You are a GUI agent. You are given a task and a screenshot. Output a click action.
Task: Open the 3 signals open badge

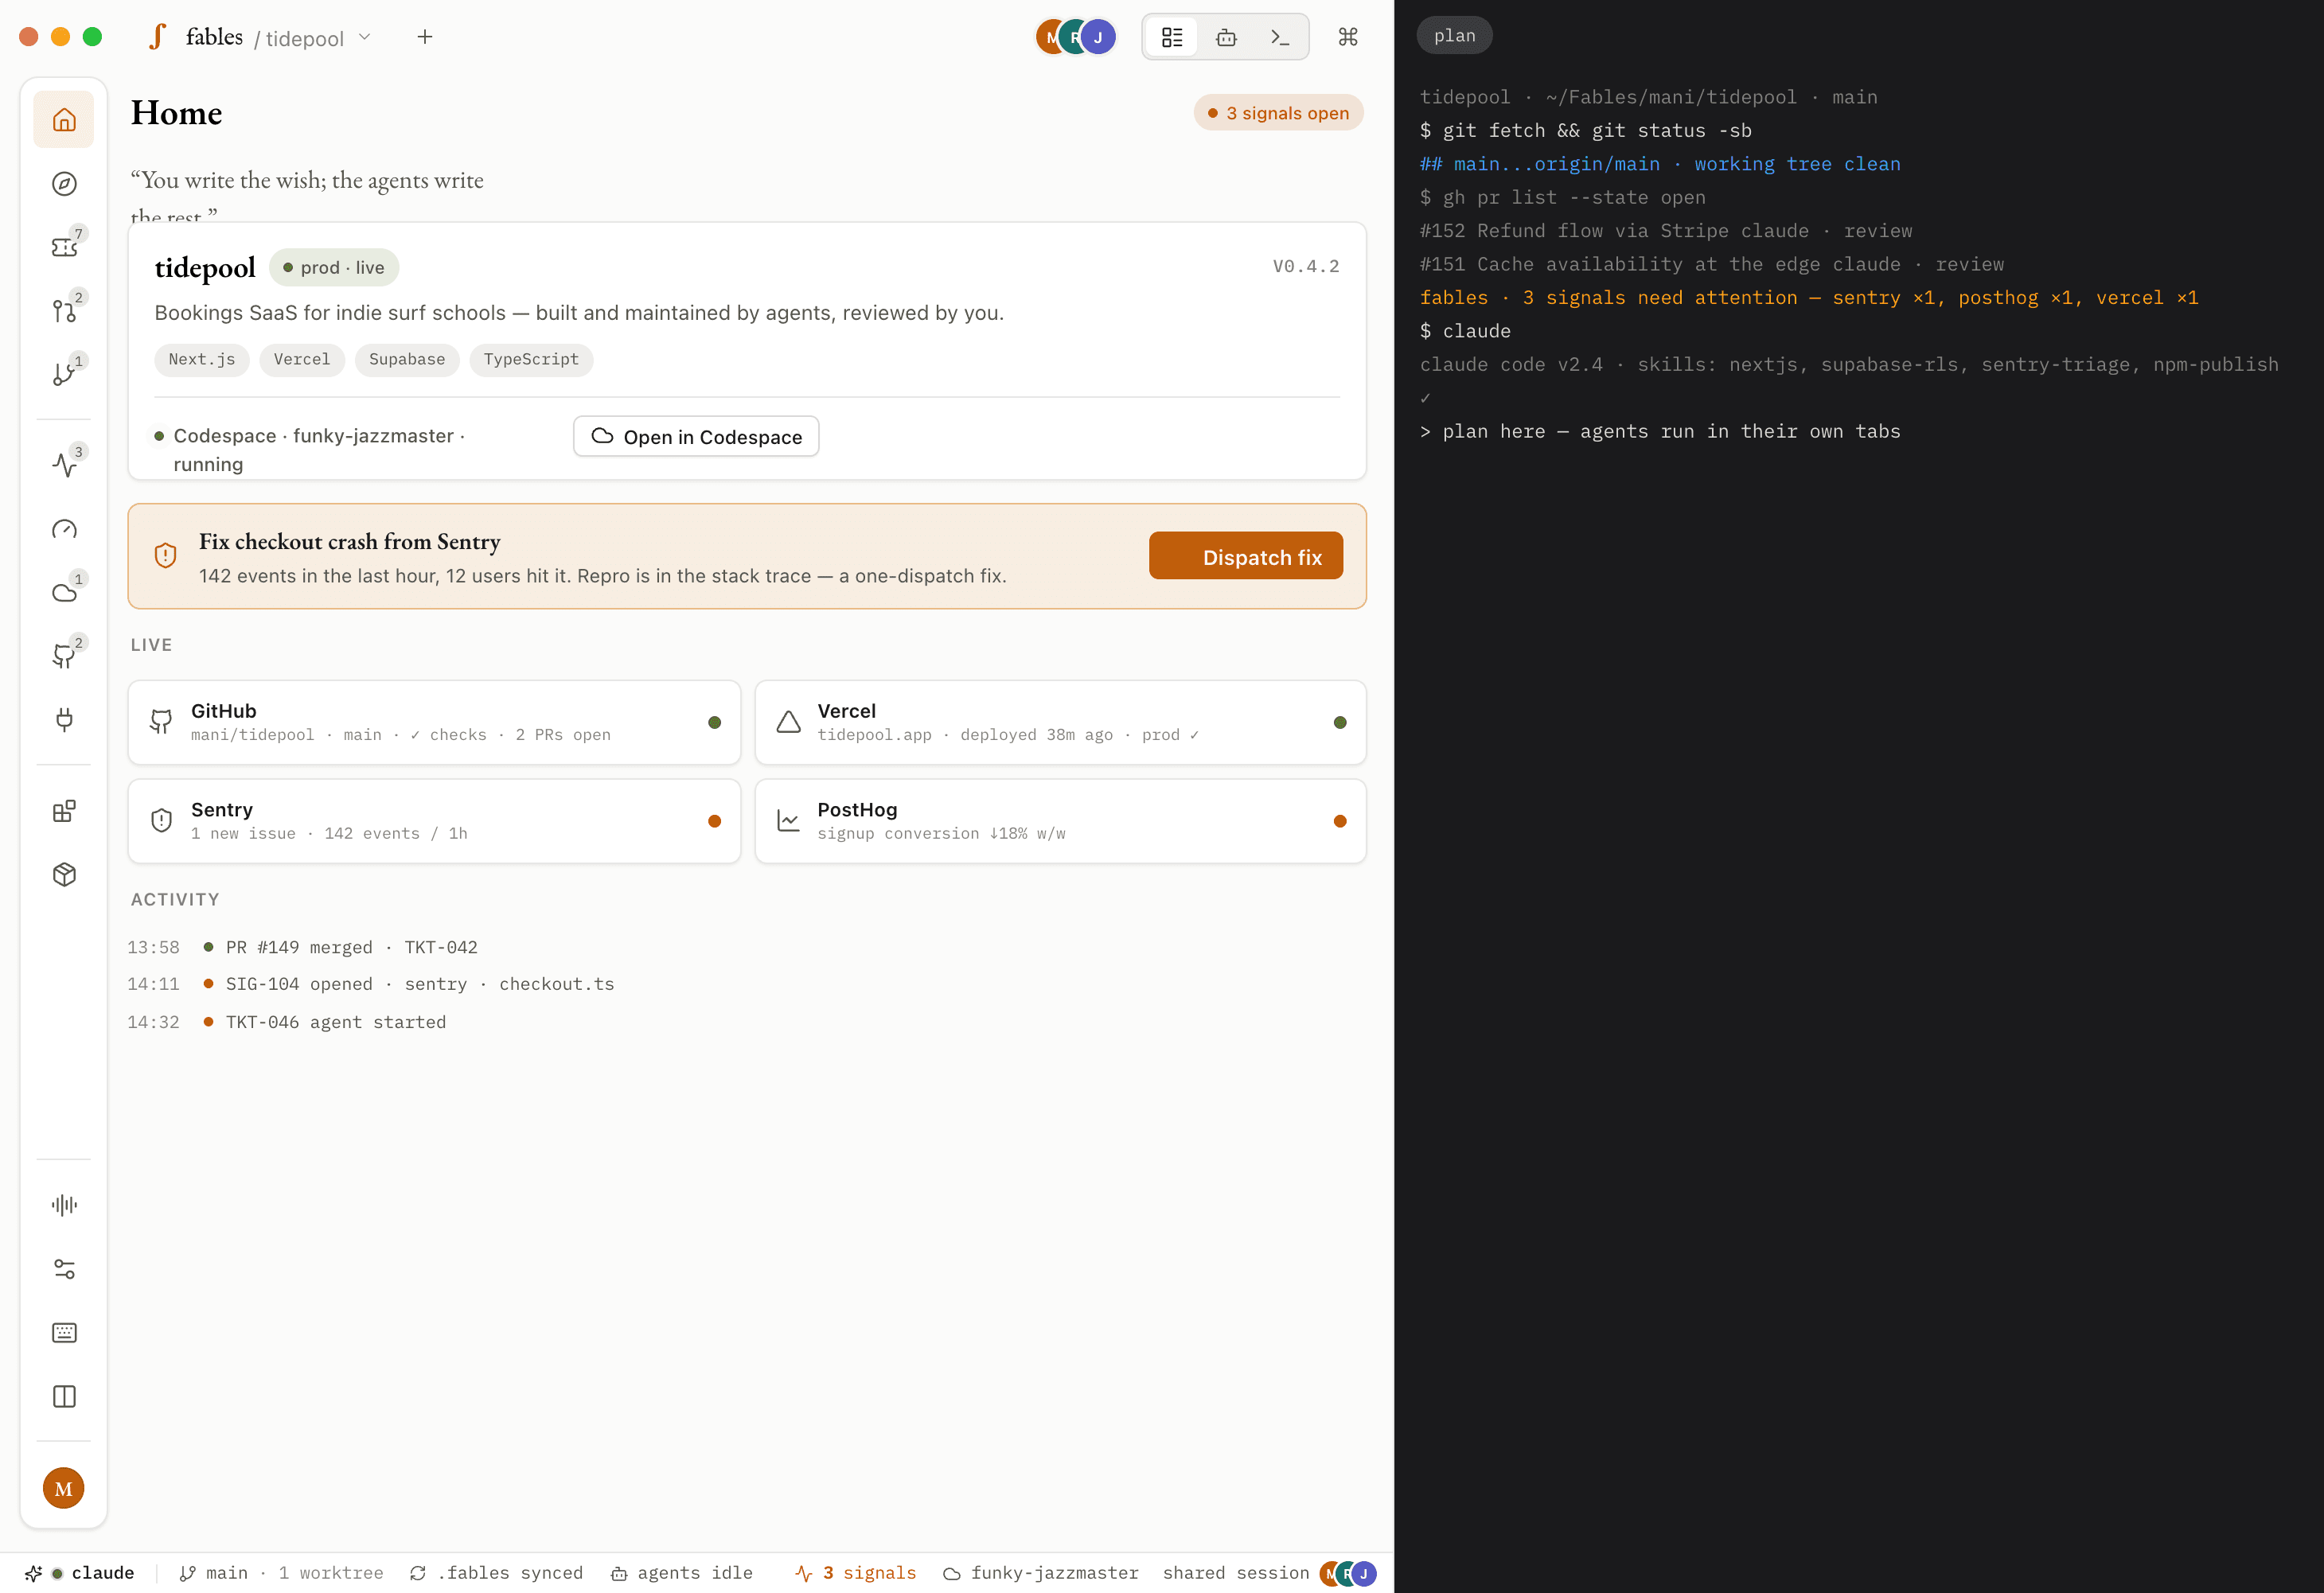1278,113
